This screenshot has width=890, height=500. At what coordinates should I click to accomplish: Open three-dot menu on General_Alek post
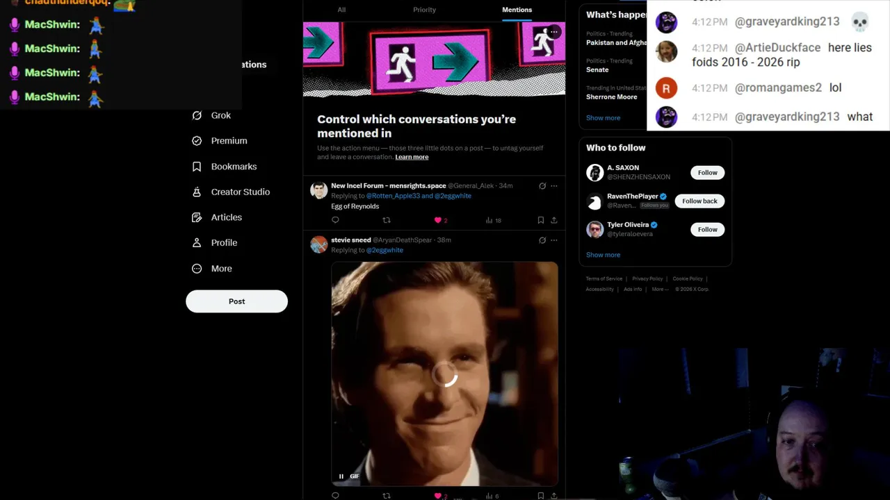(554, 185)
